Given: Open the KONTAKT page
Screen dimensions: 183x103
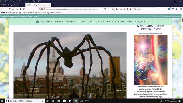Looking at the screenshot, I should (111, 22).
